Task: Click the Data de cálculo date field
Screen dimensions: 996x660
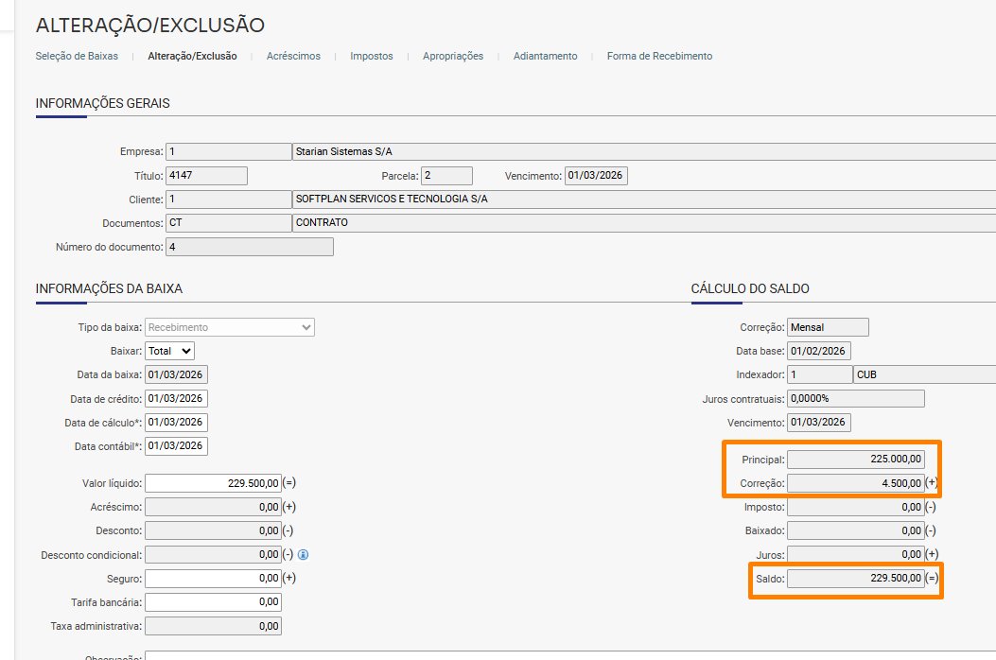Action: 176,423
